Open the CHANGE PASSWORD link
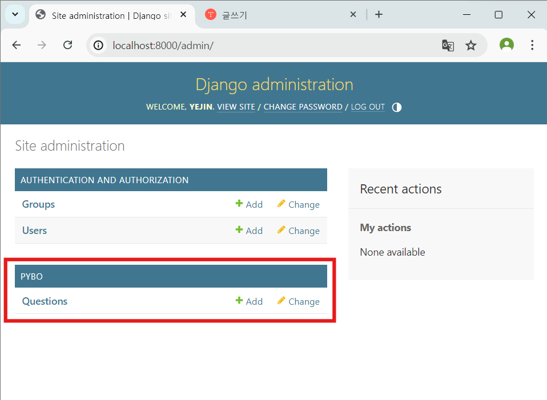 click(x=303, y=107)
